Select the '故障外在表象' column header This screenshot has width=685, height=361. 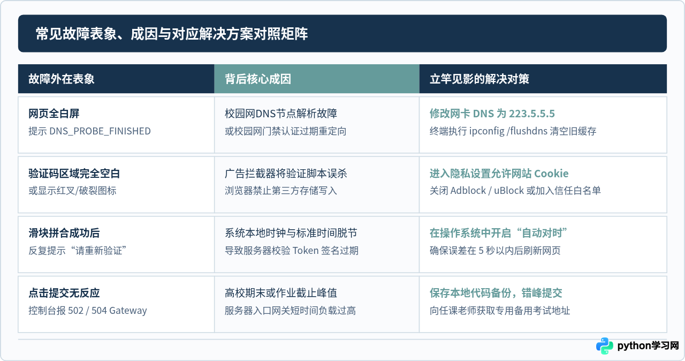coord(116,79)
